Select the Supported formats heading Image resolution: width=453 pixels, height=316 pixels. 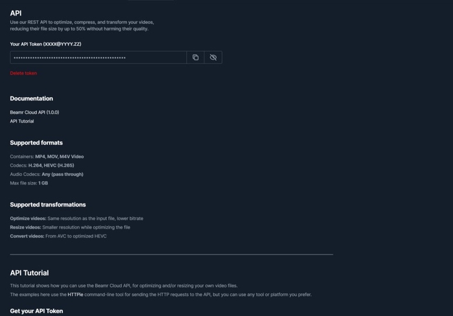pos(36,142)
